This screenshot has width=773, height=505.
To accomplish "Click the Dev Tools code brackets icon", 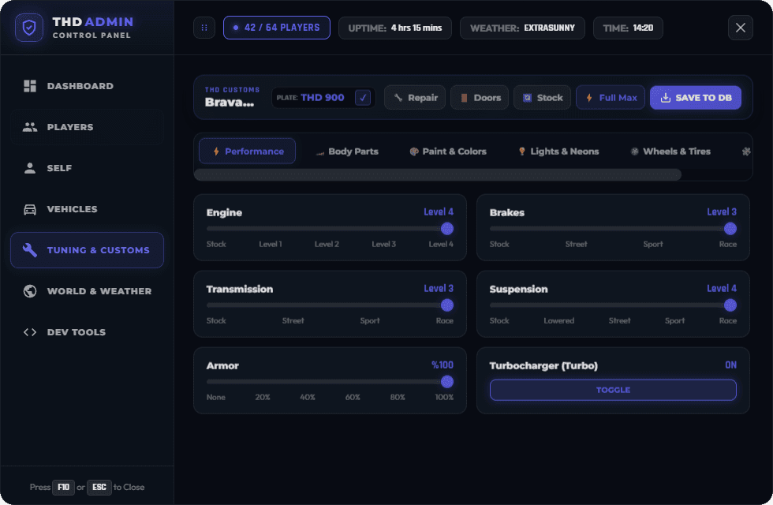I will tap(30, 332).
